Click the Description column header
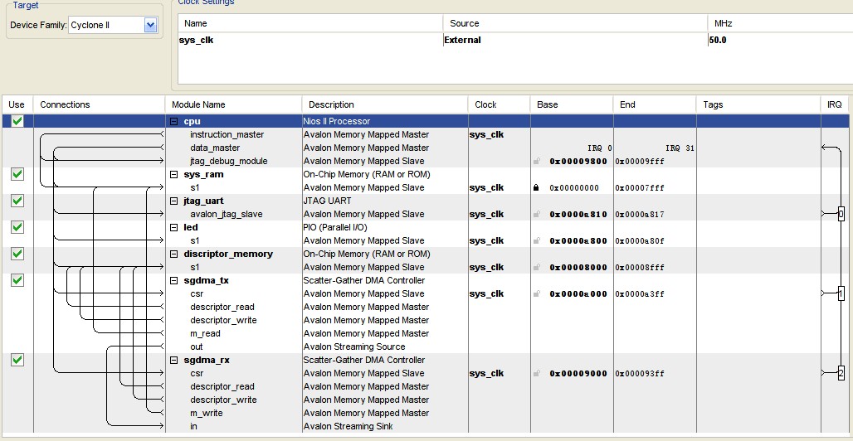This screenshot has width=853, height=441. (x=385, y=104)
